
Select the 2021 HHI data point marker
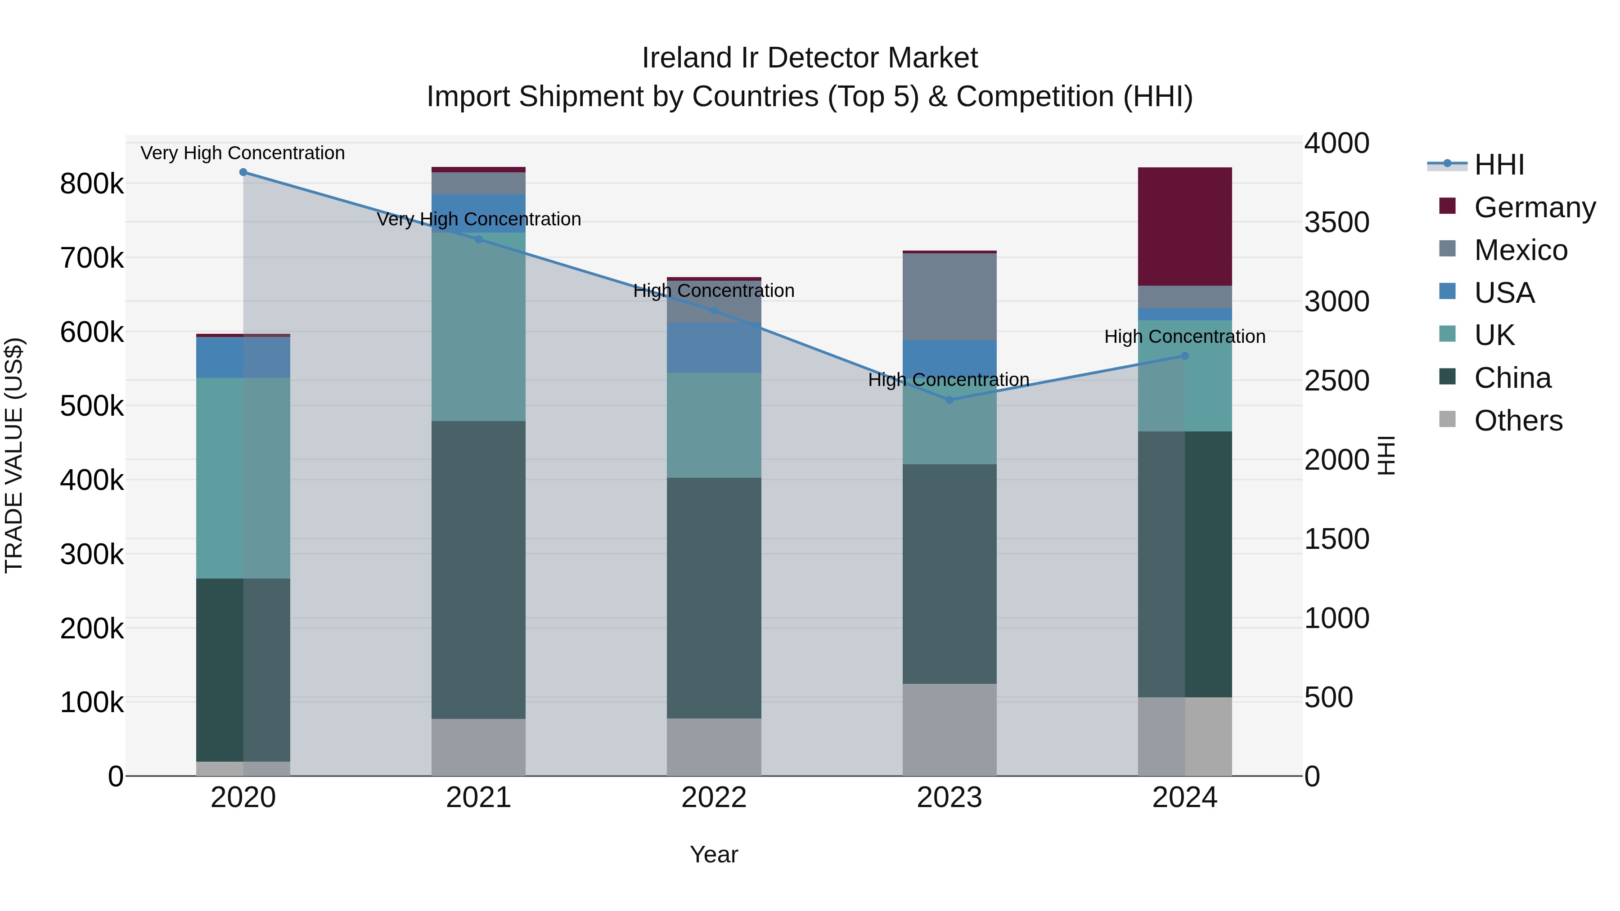tap(479, 239)
